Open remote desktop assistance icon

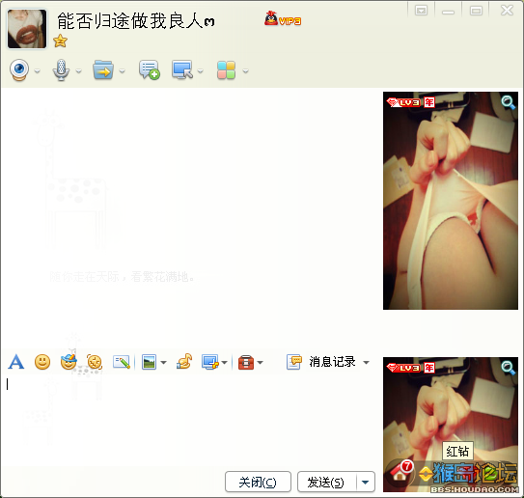pyautogui.click(x=182, y=69)
